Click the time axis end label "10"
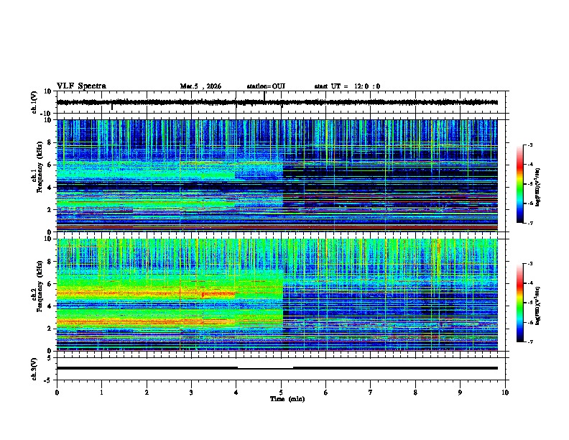569x440 pixels. coord(505,393)
